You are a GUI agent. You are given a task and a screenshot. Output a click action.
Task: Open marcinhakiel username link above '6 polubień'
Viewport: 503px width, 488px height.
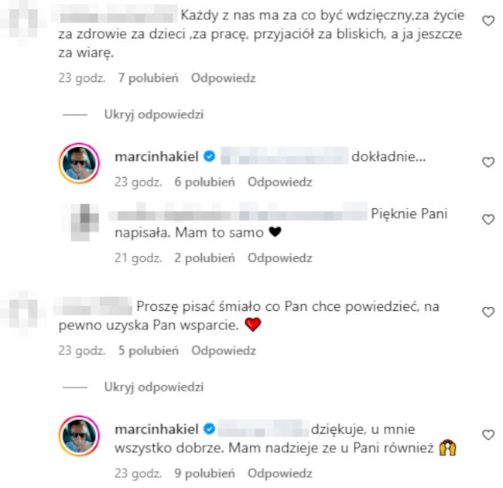click(x=156, y=156)
